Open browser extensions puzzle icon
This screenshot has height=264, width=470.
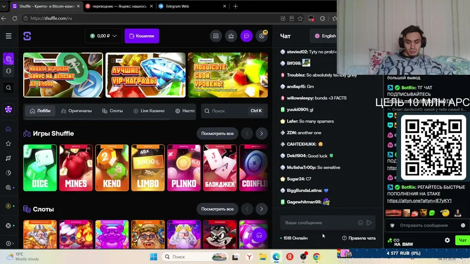click(x=322, y=19)
